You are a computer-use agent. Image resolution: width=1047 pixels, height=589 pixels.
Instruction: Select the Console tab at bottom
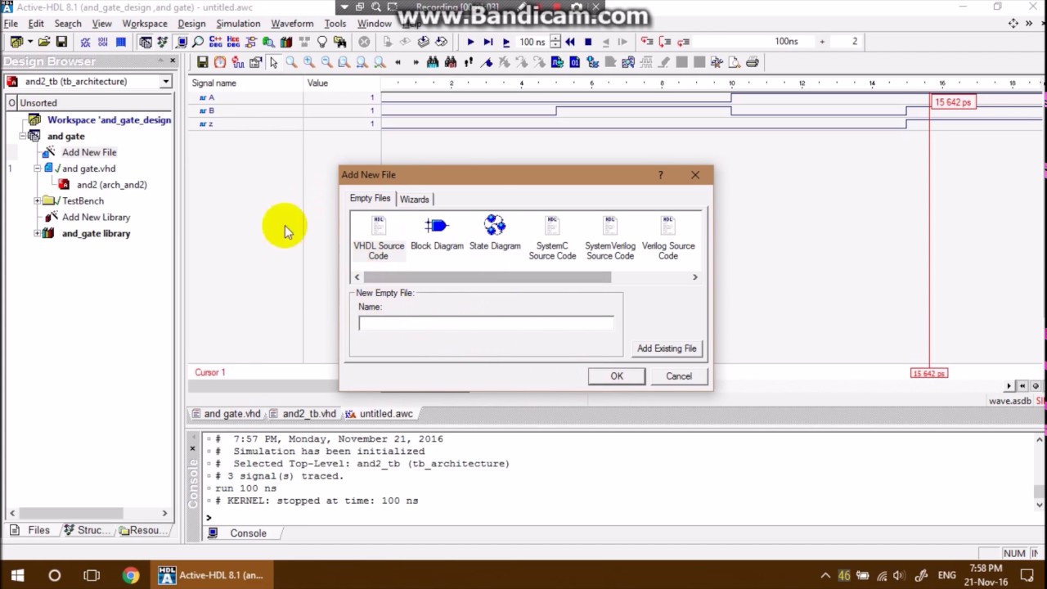(248, 533)
